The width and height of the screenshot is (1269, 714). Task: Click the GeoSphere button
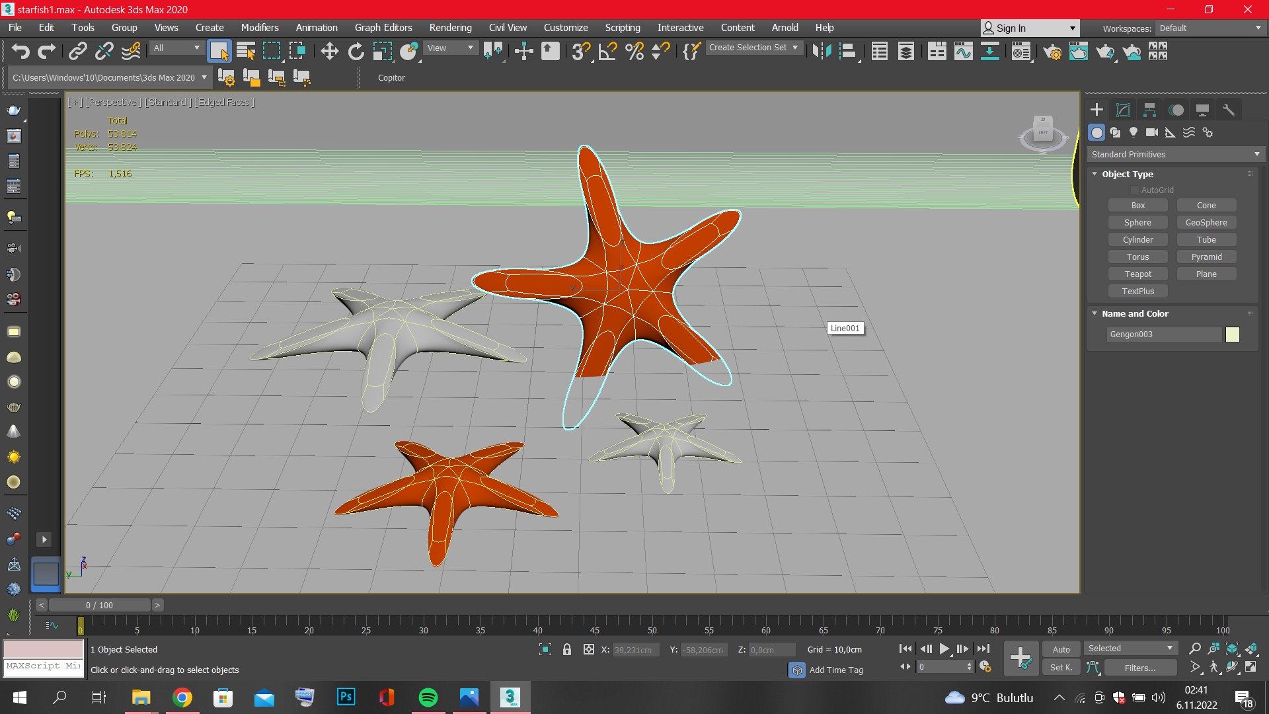point(1206,223)
